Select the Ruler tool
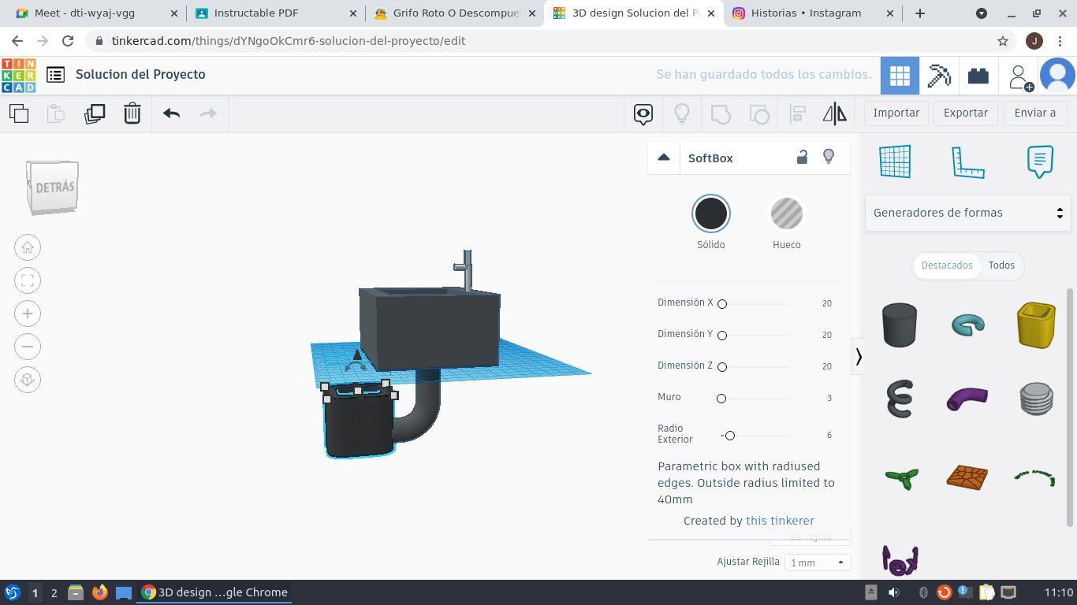 coord(967,161)
